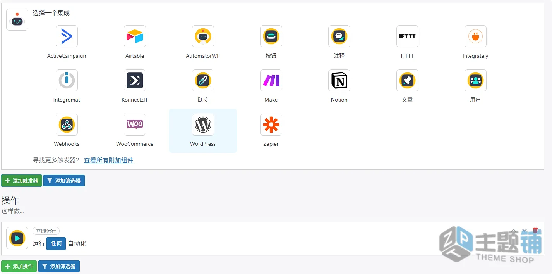Select the 链接 (Link) integration icon

click(203, 80)
